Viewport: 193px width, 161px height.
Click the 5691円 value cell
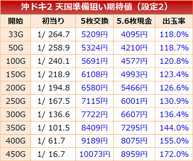pyautogui.click(x=95, y=61)
